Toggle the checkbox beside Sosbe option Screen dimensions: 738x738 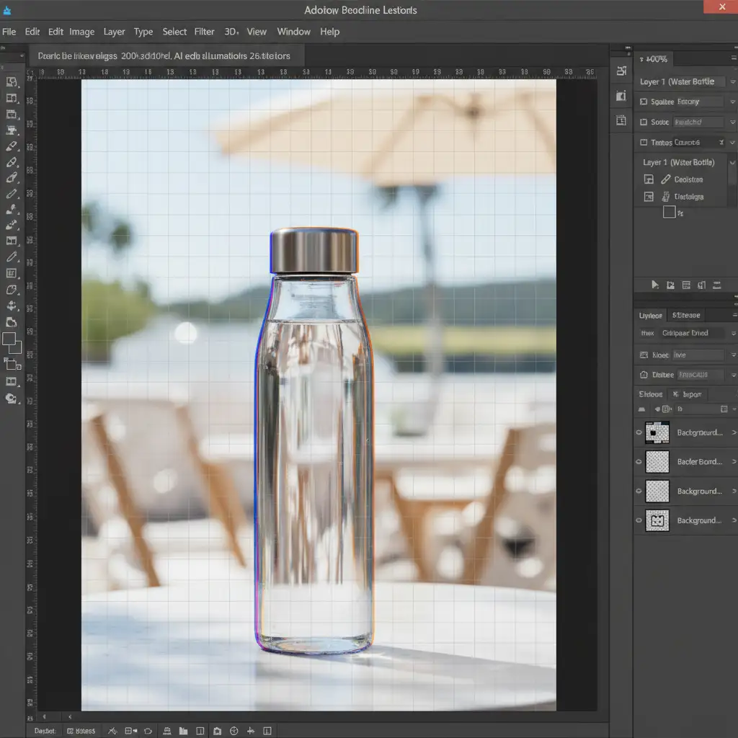tap(644, 123)
